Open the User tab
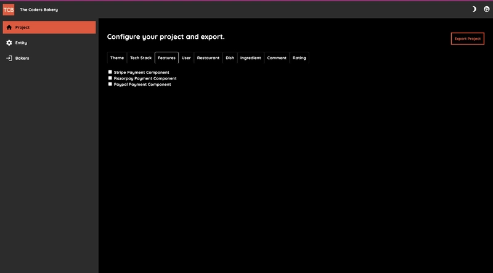 click(x=186, y=58)
